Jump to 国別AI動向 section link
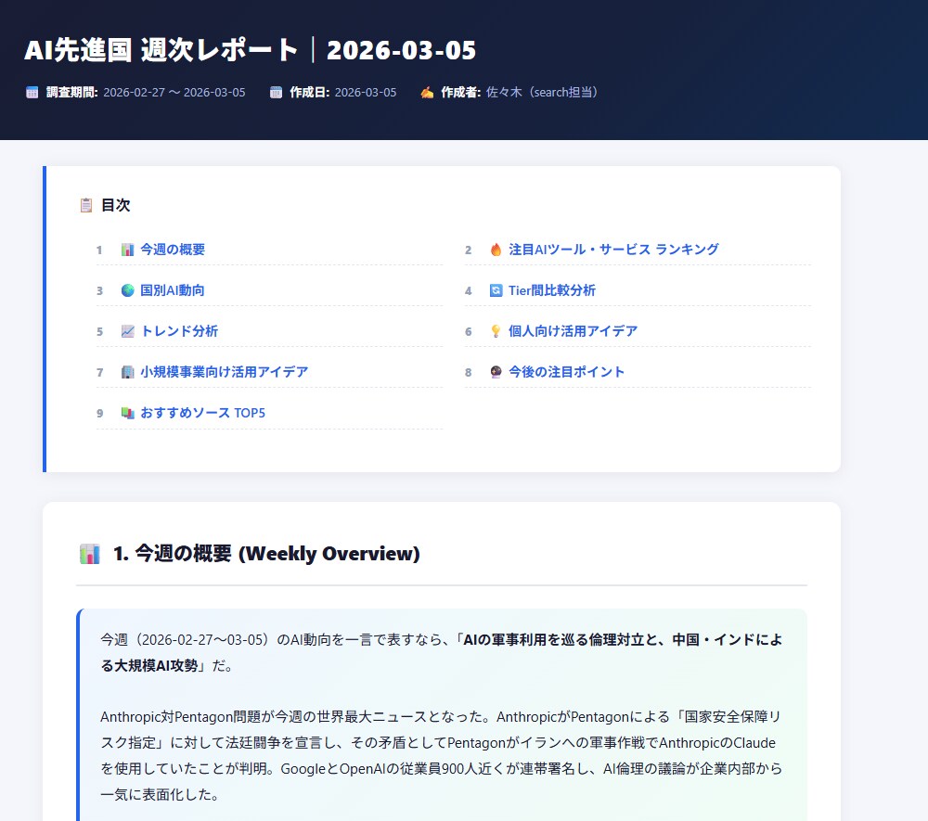928x821 pixels. point(173,290)
